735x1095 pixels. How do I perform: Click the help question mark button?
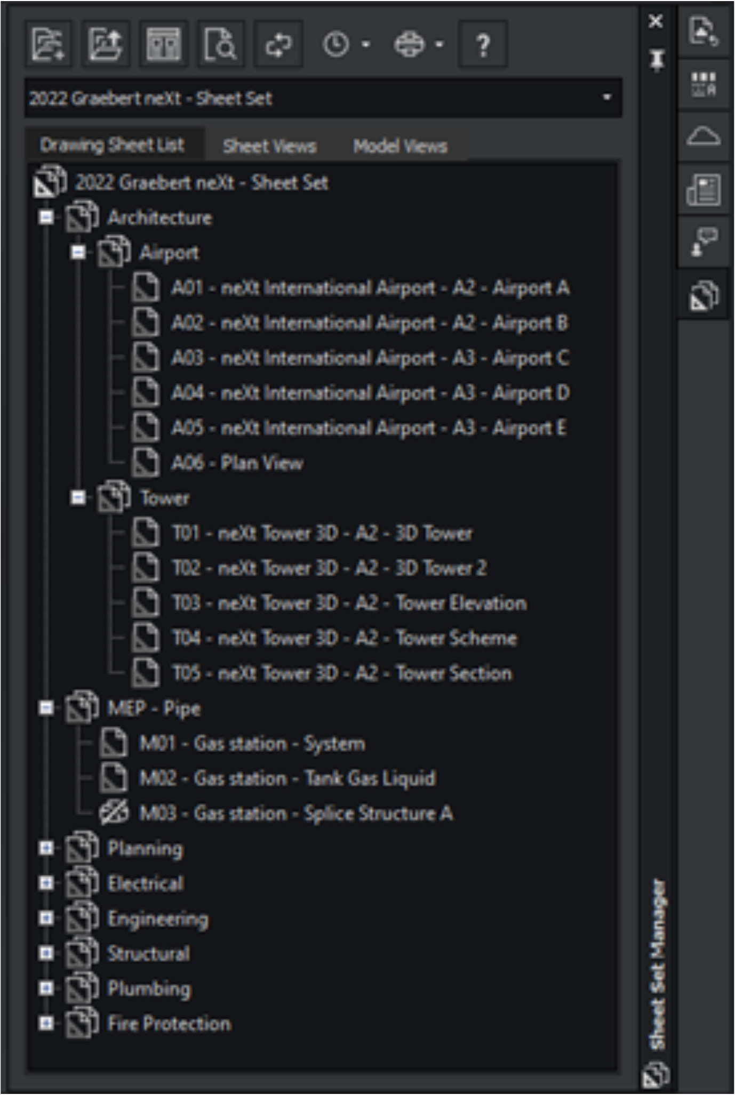[483, 44]
